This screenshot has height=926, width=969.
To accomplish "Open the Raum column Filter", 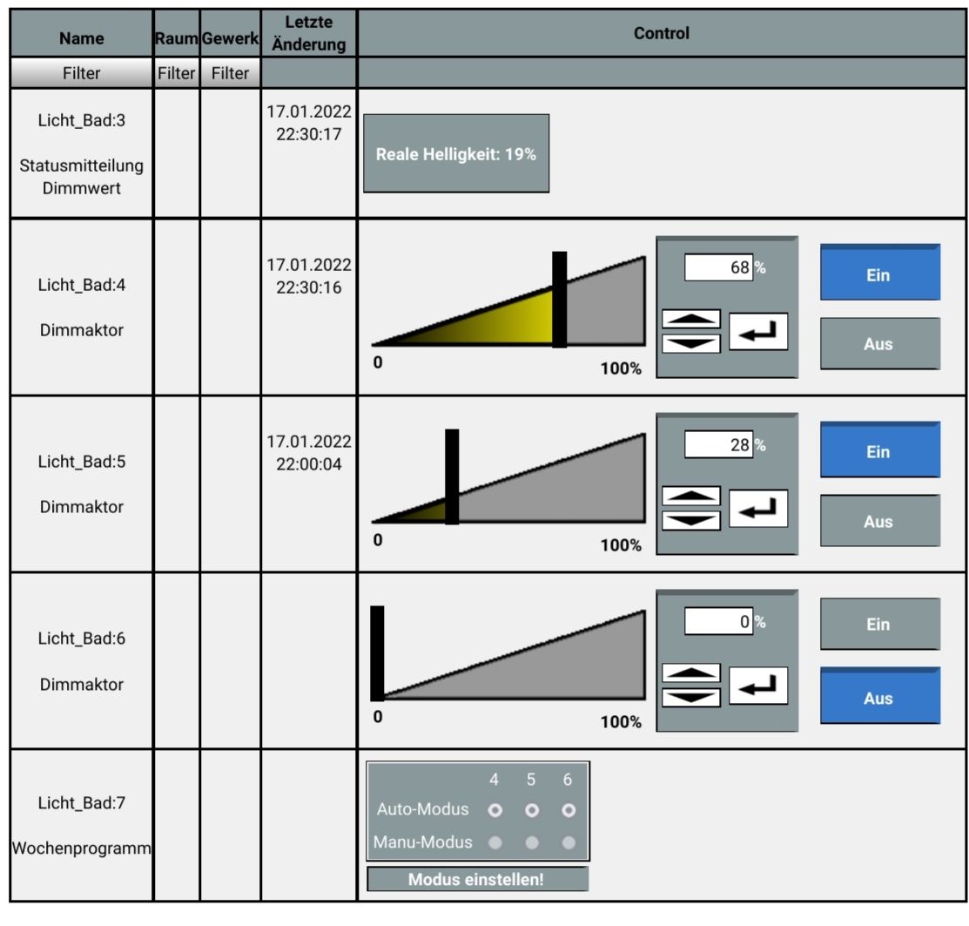I will (176, 73).
